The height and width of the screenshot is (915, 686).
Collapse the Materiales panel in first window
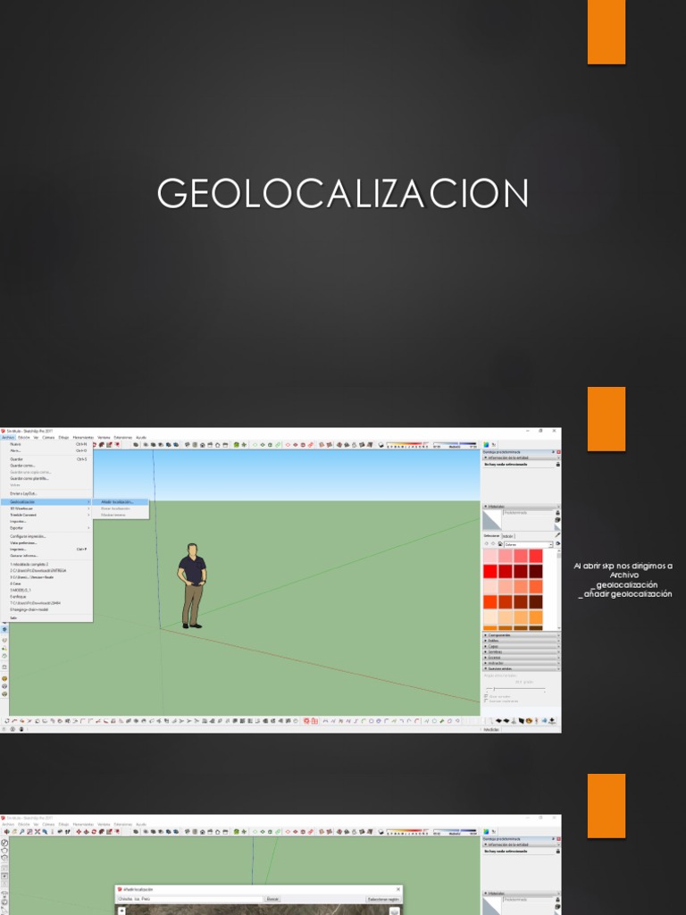coord(522,507)
